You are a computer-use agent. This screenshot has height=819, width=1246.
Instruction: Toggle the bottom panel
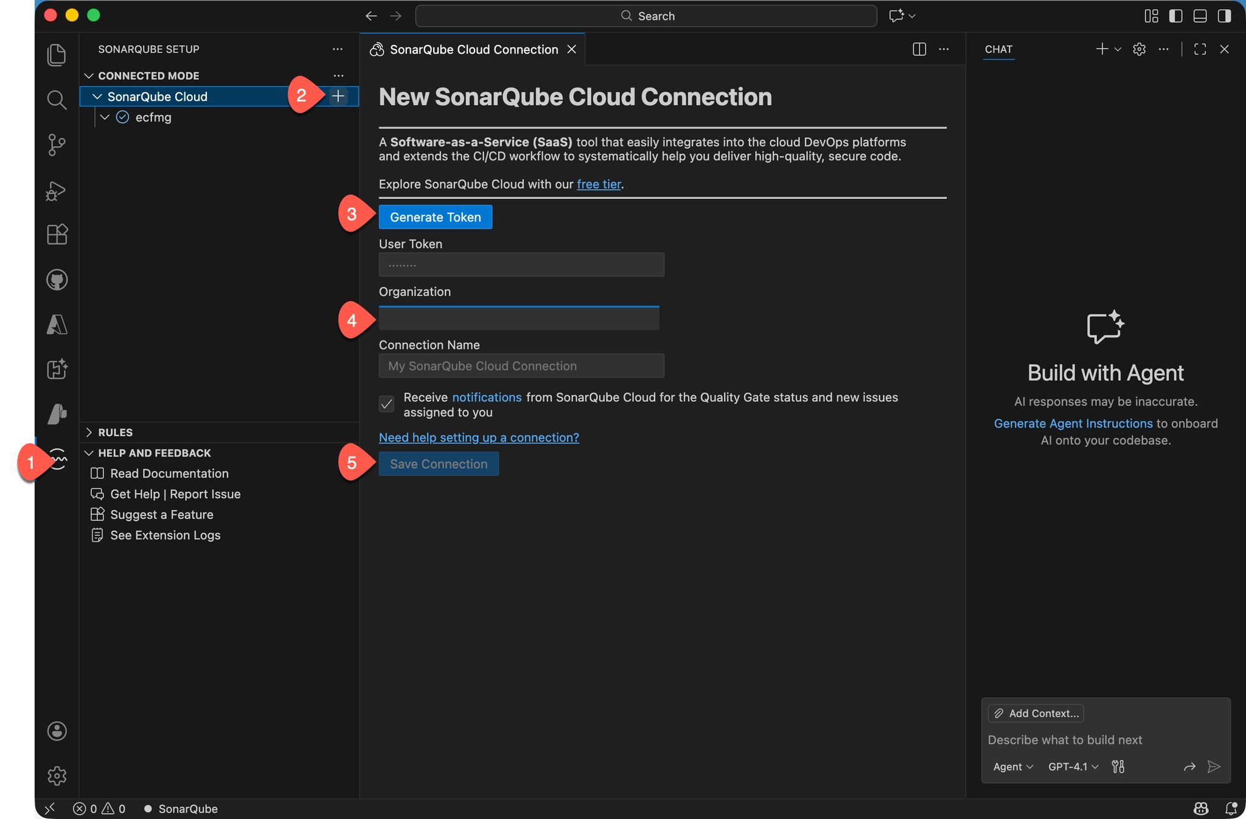(1200, 16)
